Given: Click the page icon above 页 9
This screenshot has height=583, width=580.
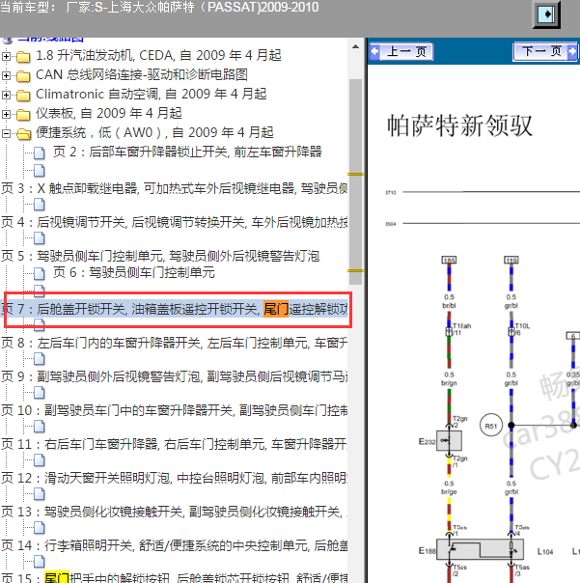Looking at the screenshot, I should pos(39,359).
